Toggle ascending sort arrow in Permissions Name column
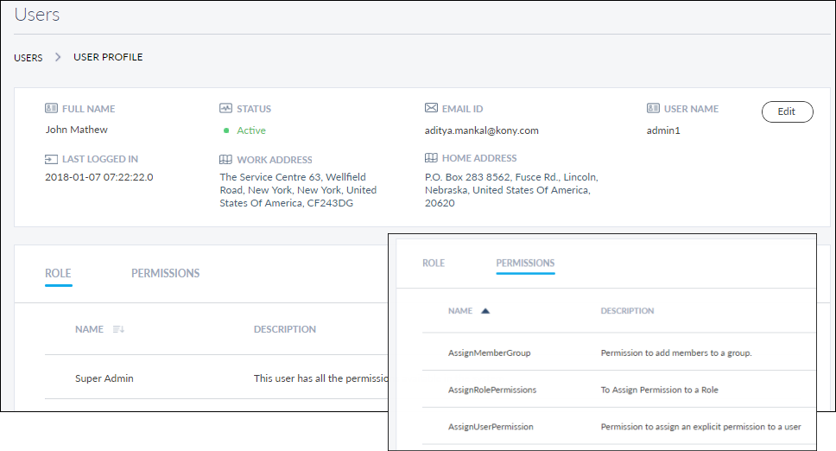The image size is (836, 451). [x=485, y=311]
